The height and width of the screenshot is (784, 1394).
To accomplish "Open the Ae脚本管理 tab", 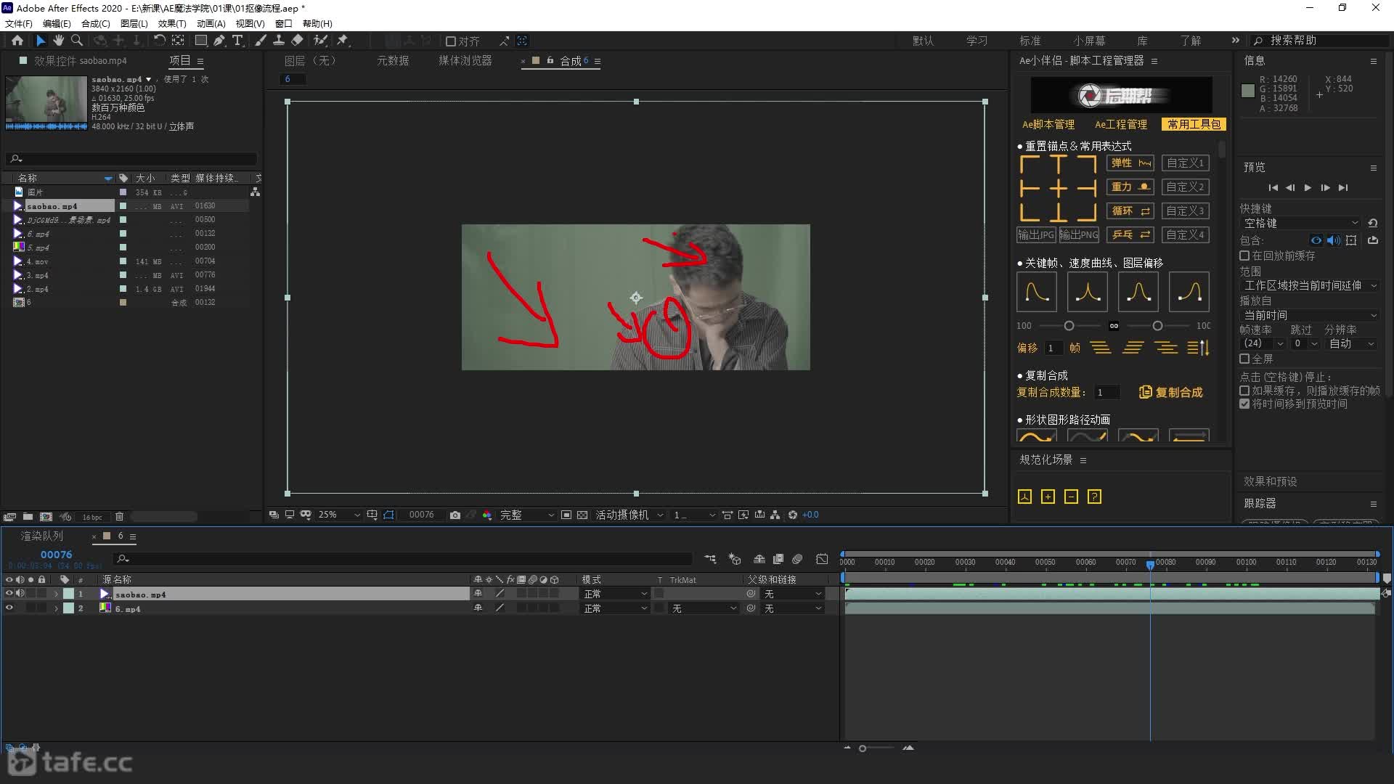I will click(x=1048, y=125).
